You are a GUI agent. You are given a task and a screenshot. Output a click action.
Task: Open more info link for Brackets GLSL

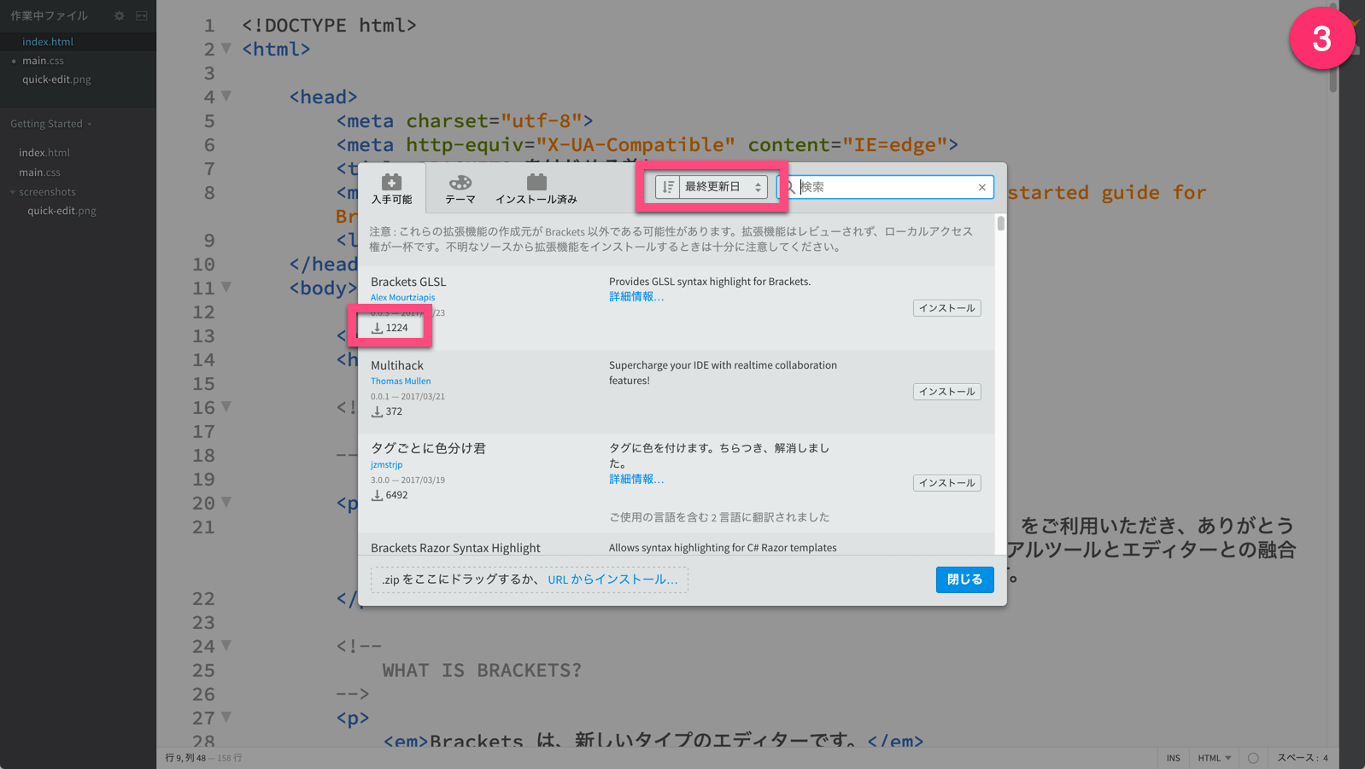point(636,297)
